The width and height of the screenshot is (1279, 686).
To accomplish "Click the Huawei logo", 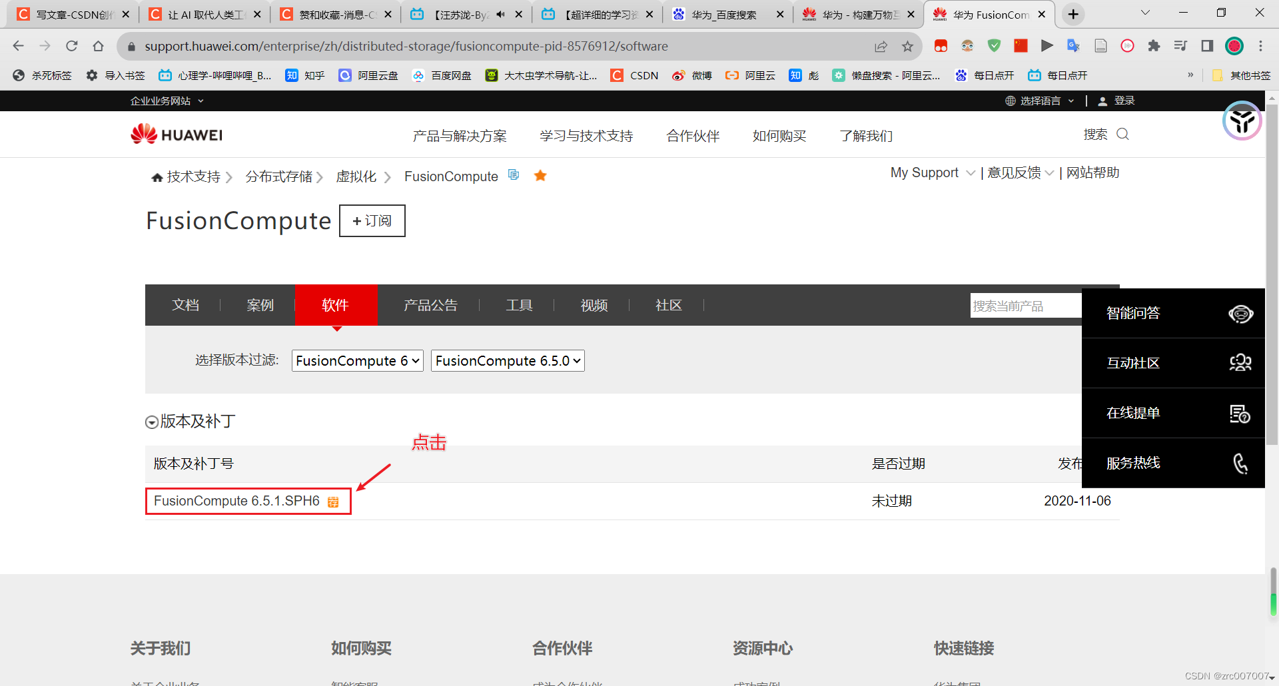I will [177, 135].
